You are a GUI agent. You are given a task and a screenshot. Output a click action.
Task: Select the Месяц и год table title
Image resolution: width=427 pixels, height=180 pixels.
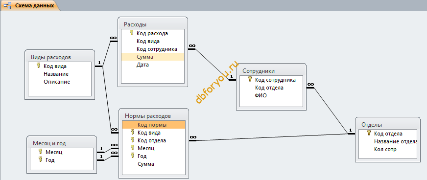tap(49, 143)
